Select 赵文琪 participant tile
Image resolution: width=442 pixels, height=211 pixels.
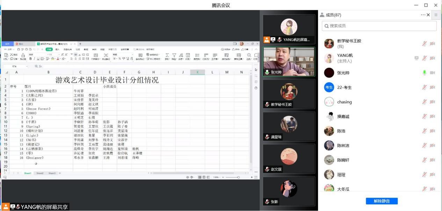289,159
